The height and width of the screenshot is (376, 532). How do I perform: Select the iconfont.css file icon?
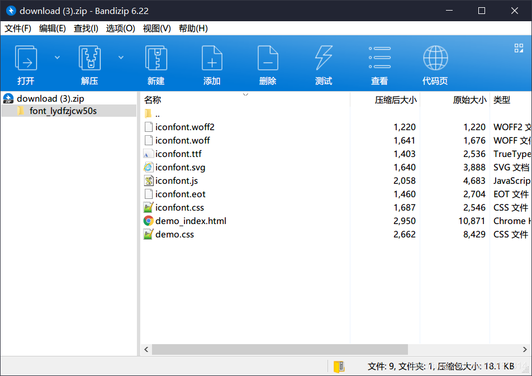pos(148,207)
